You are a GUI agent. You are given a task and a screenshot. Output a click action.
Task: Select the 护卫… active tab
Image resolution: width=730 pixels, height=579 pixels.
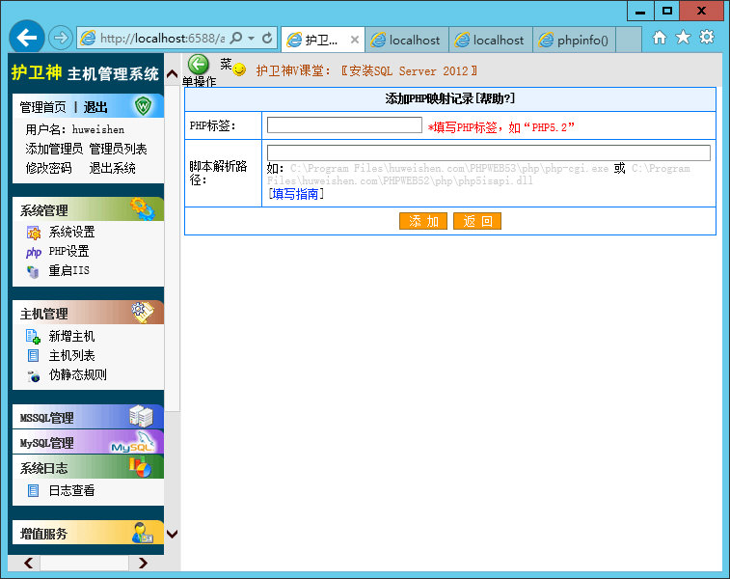[323, 41]
